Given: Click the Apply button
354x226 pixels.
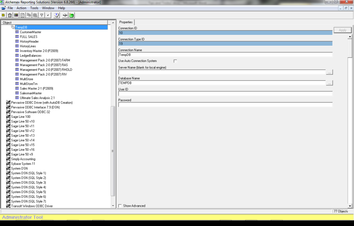Looking at the screenshot, I should click(342, 30).
